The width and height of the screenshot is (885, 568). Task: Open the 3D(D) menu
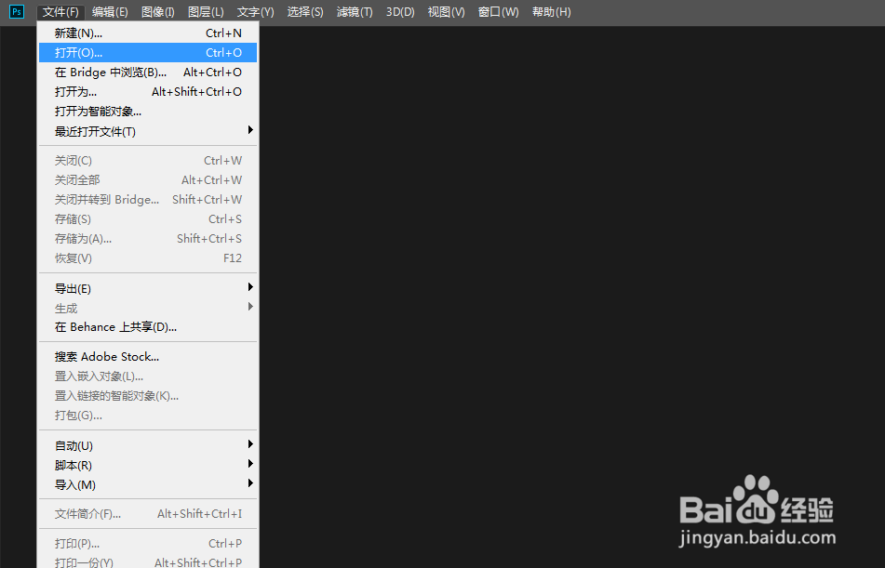(400, 12)
